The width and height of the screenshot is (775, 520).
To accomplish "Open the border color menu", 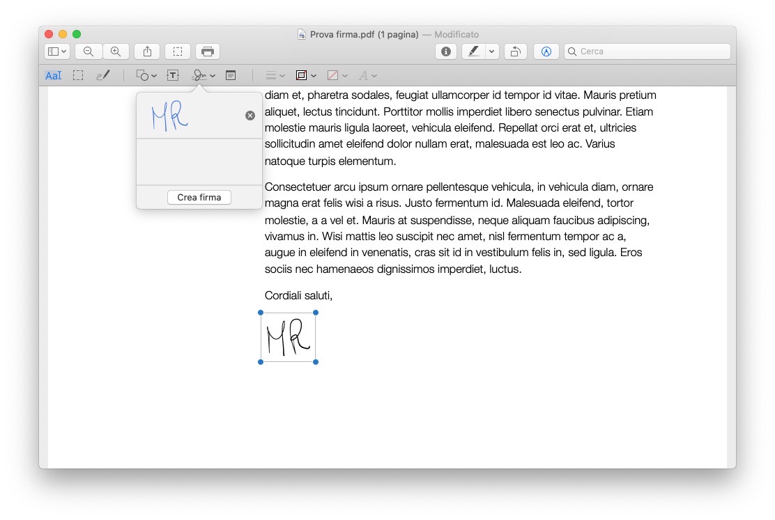I will [306, 76].
